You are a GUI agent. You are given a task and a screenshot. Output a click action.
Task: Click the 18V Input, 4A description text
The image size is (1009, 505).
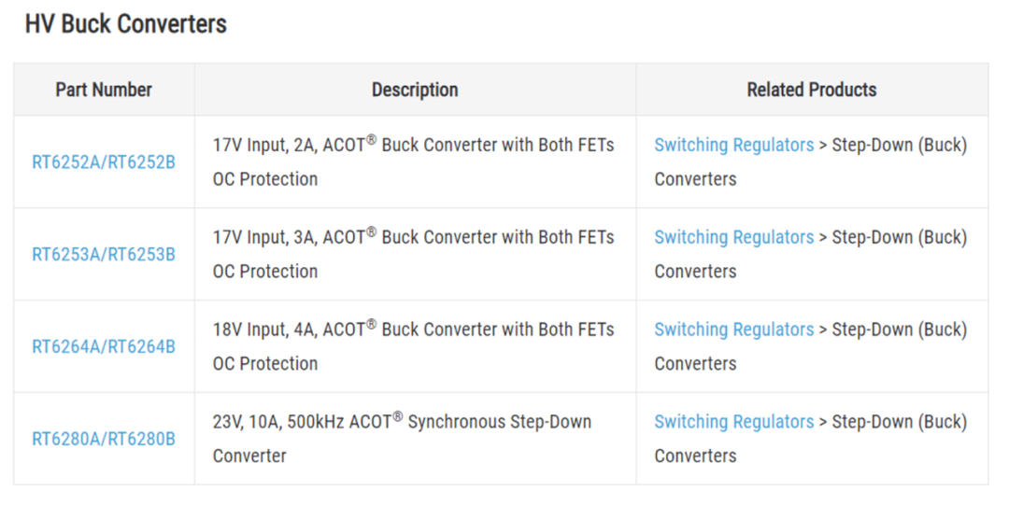tap(413, 330)
